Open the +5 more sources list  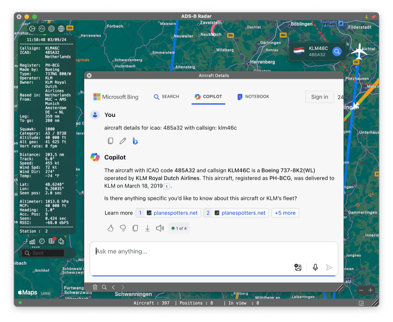click(x=285, y=212)
